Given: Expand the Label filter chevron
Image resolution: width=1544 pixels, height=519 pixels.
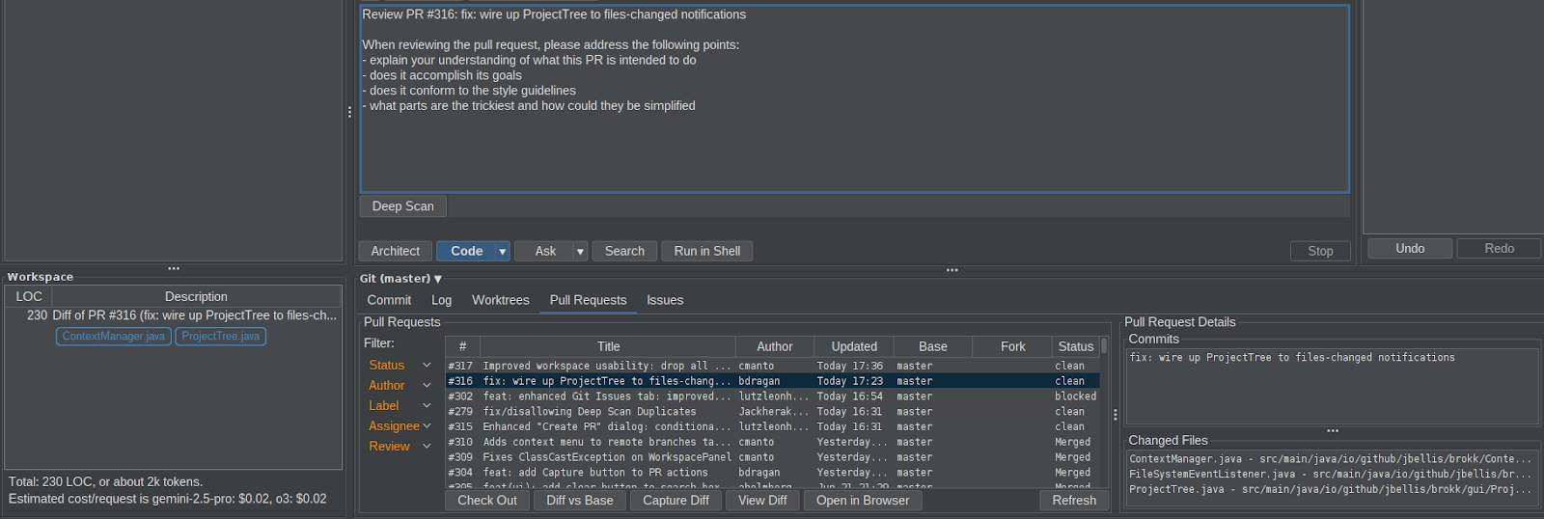Looking at the screenshot, I should tap(427, 406).
